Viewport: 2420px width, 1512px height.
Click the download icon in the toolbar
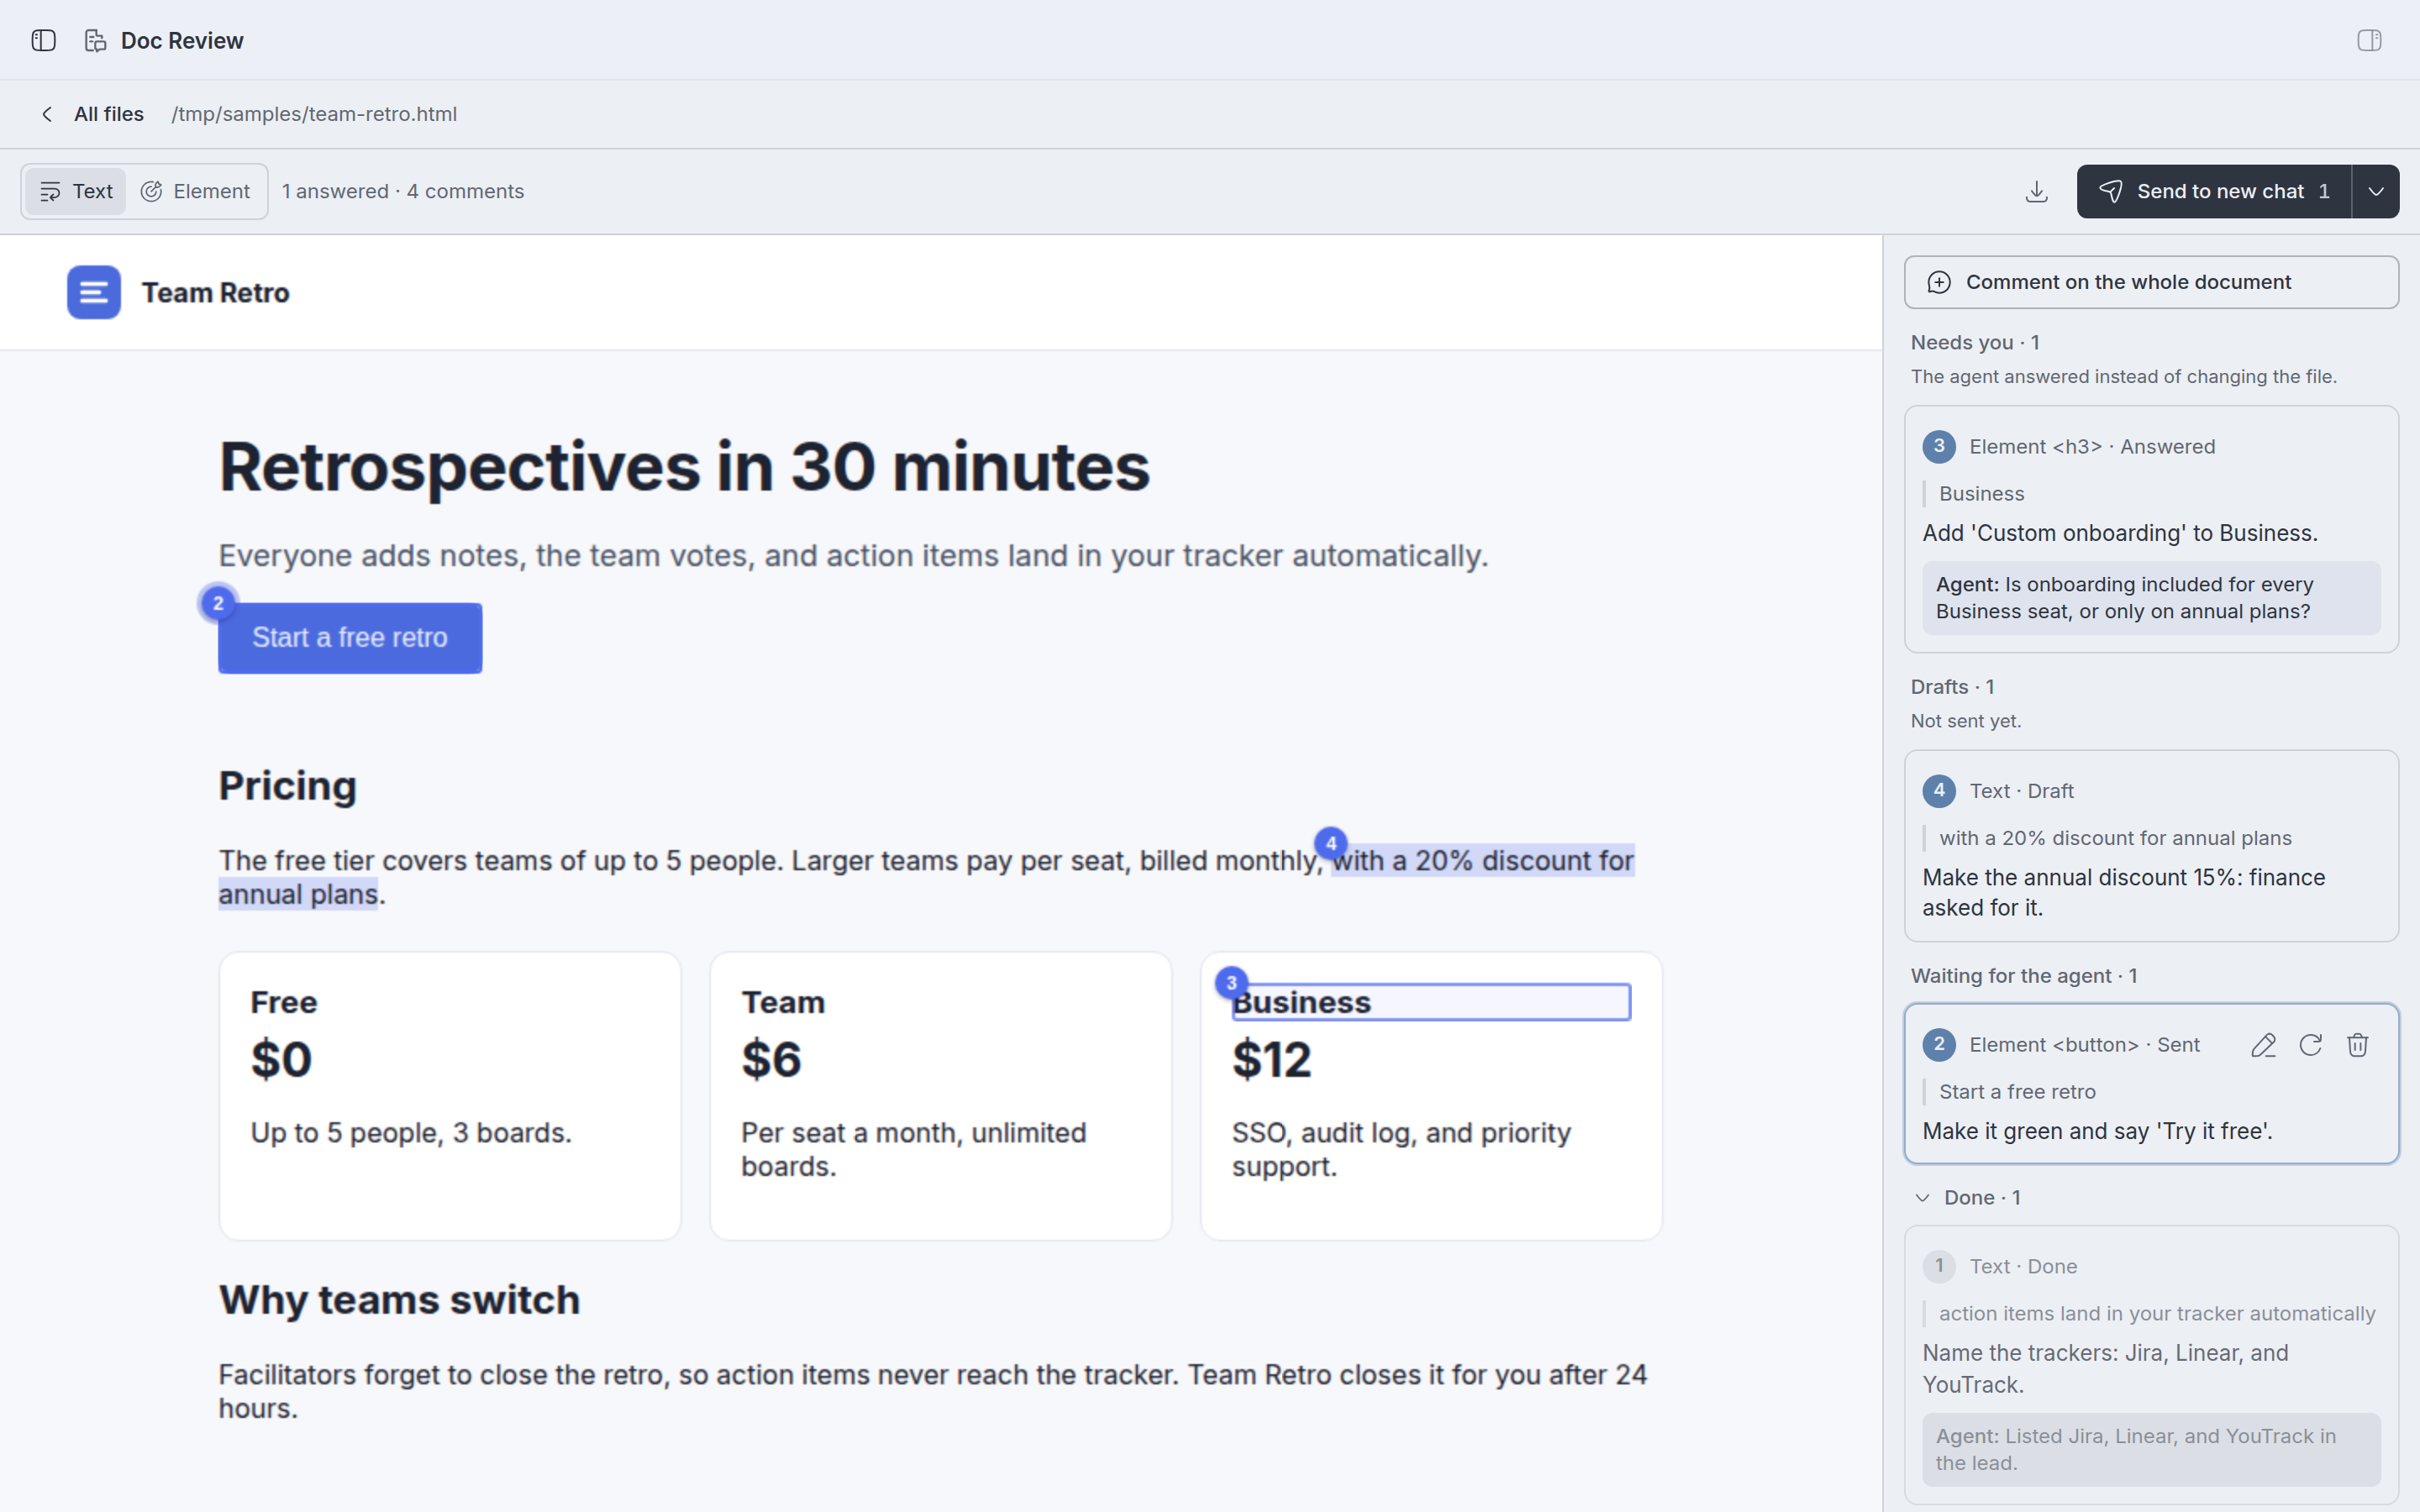click(x=2036, y=191)
